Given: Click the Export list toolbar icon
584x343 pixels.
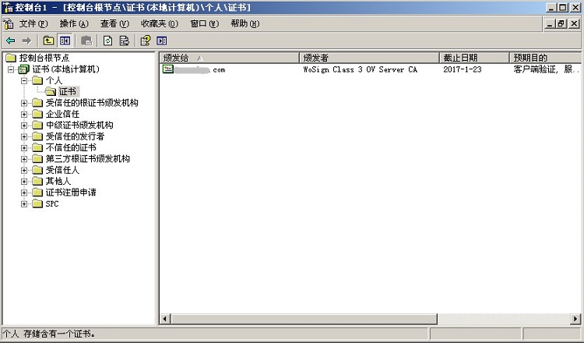Looking at the screenshot, I should point(124,41).
